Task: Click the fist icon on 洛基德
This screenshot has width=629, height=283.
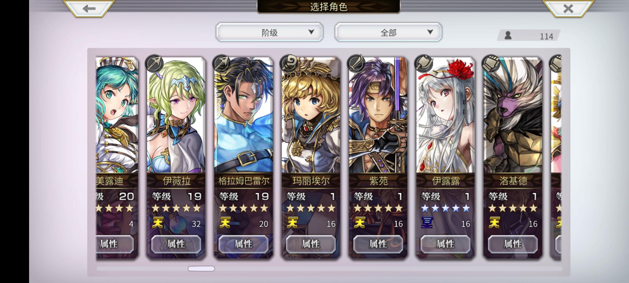Action: coord(491,63)
